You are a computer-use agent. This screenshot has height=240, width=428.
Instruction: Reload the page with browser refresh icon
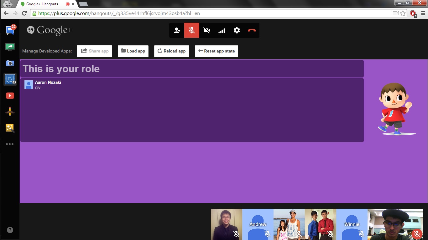(24, 13)
